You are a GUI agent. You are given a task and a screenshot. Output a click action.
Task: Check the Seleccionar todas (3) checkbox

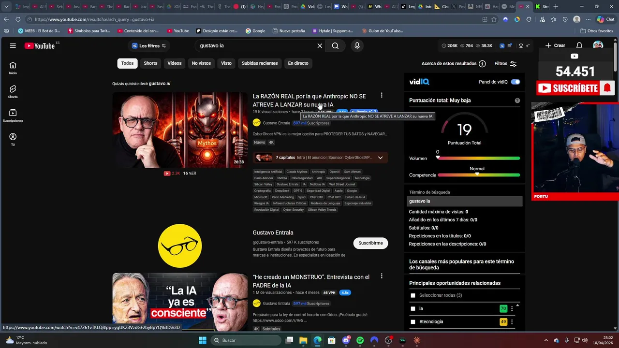point(413,295)
